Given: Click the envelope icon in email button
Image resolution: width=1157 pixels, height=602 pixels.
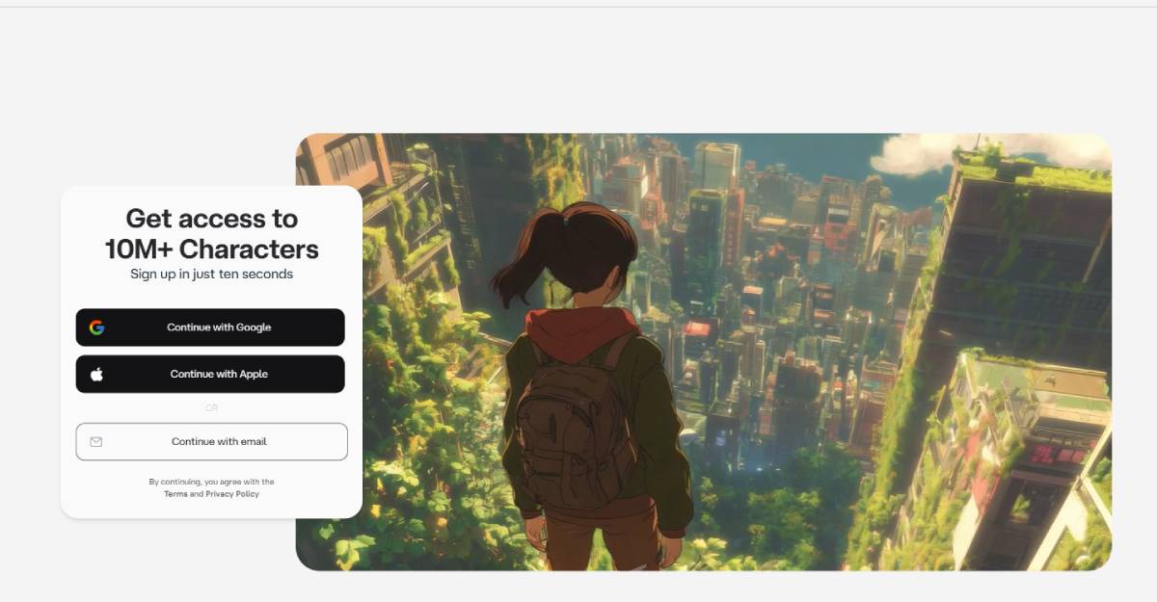Looking at the screenshot, I should [96, 442].
